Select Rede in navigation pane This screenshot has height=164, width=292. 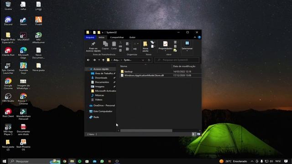[96, 117]
